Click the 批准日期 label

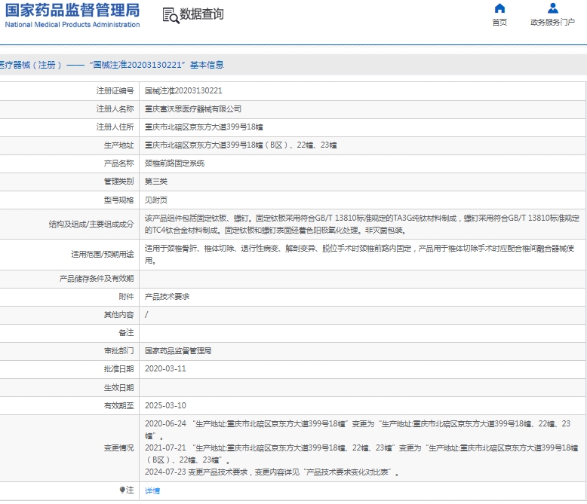tap(118, 369)
